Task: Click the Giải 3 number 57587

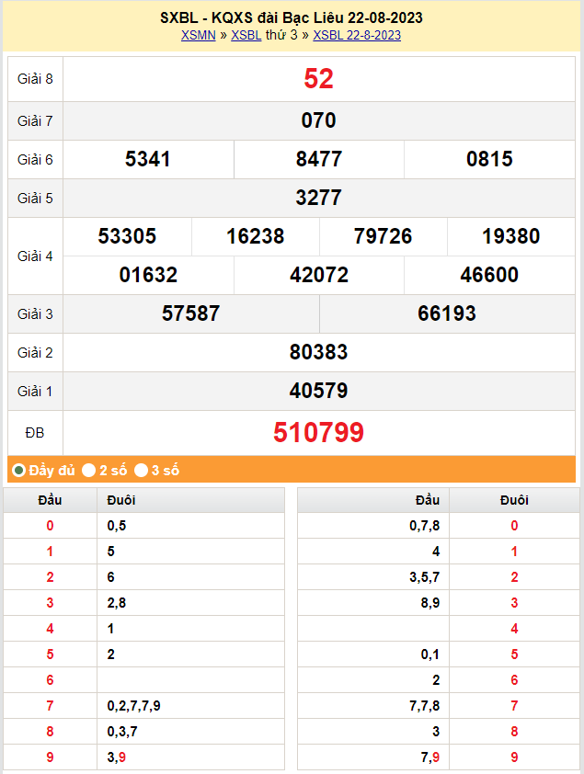Action: pos(190,313)
